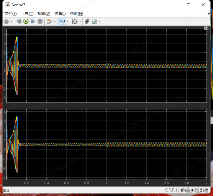Expand the signal selector dropdown arrow
Image resolution: width=213 pixels, height=196 pixels.
click(55, 22)
